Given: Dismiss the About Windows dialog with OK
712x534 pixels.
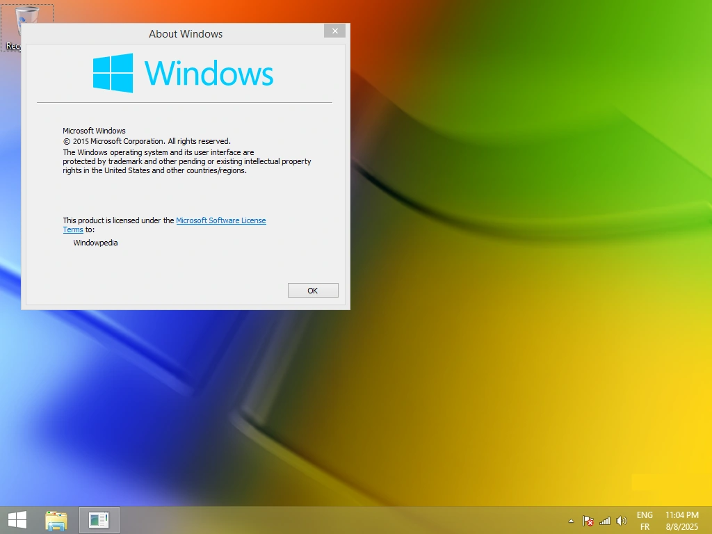Looking at the screenshot, I should coord(313,290).
